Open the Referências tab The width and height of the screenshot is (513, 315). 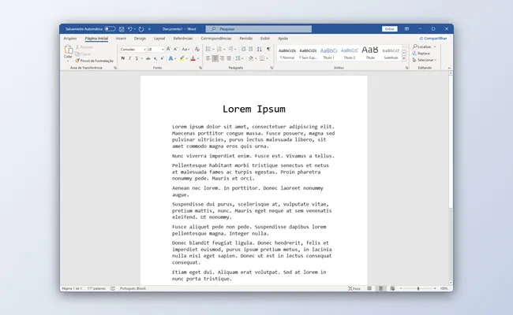183,39
